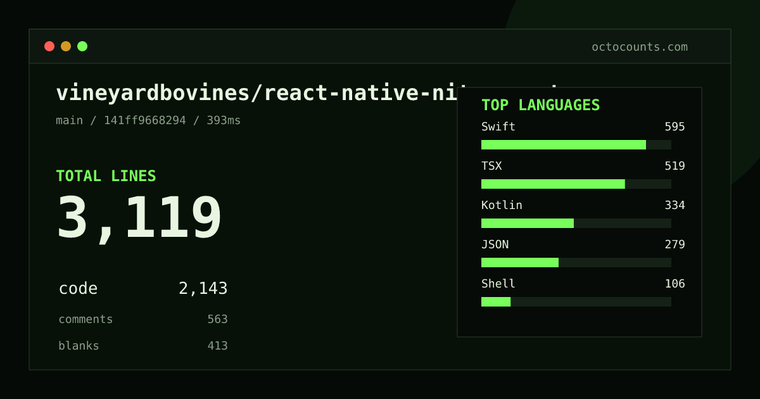This screenshot has width=760, height=399.
Task: Click the red window dot
Action: click(x=49, y=46)
